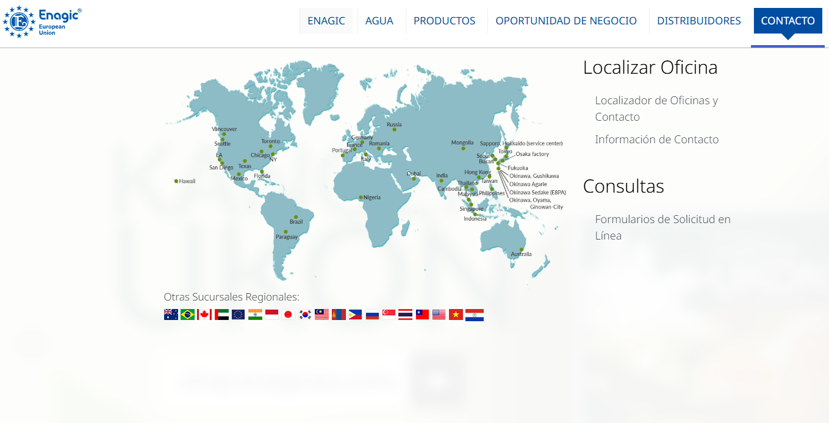Click the Indonesia label on the map

point(475,219)
